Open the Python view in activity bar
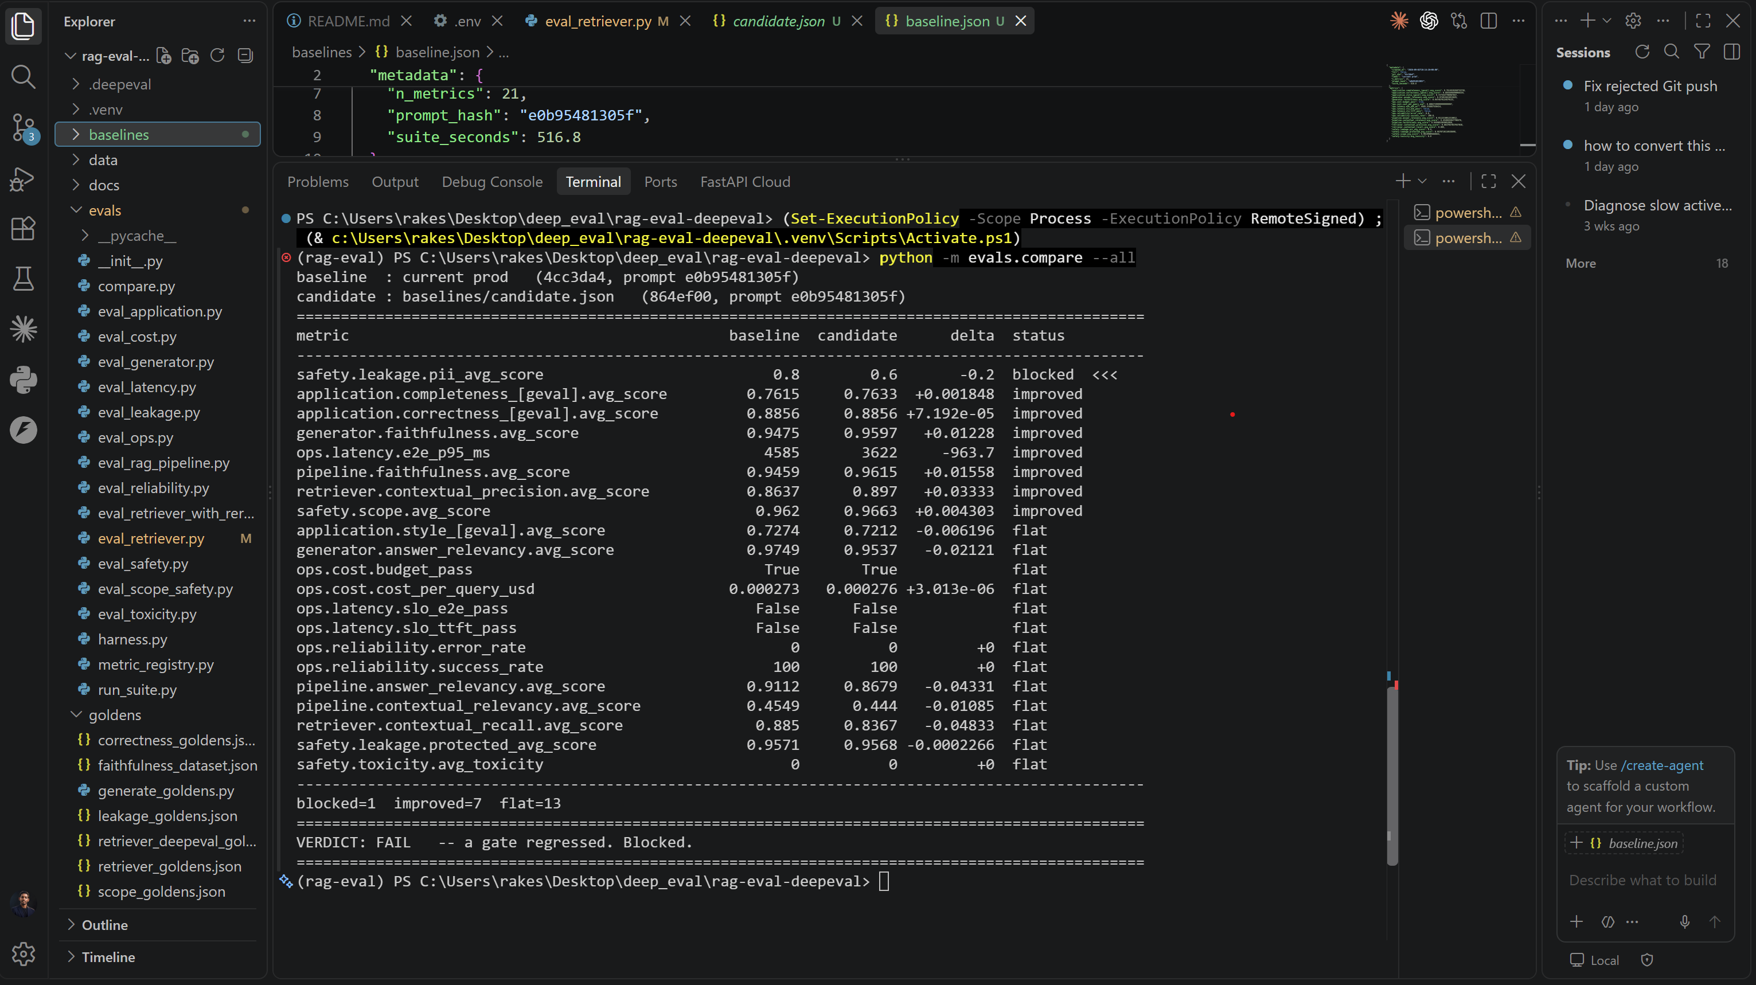 click(x=23, y=380)
